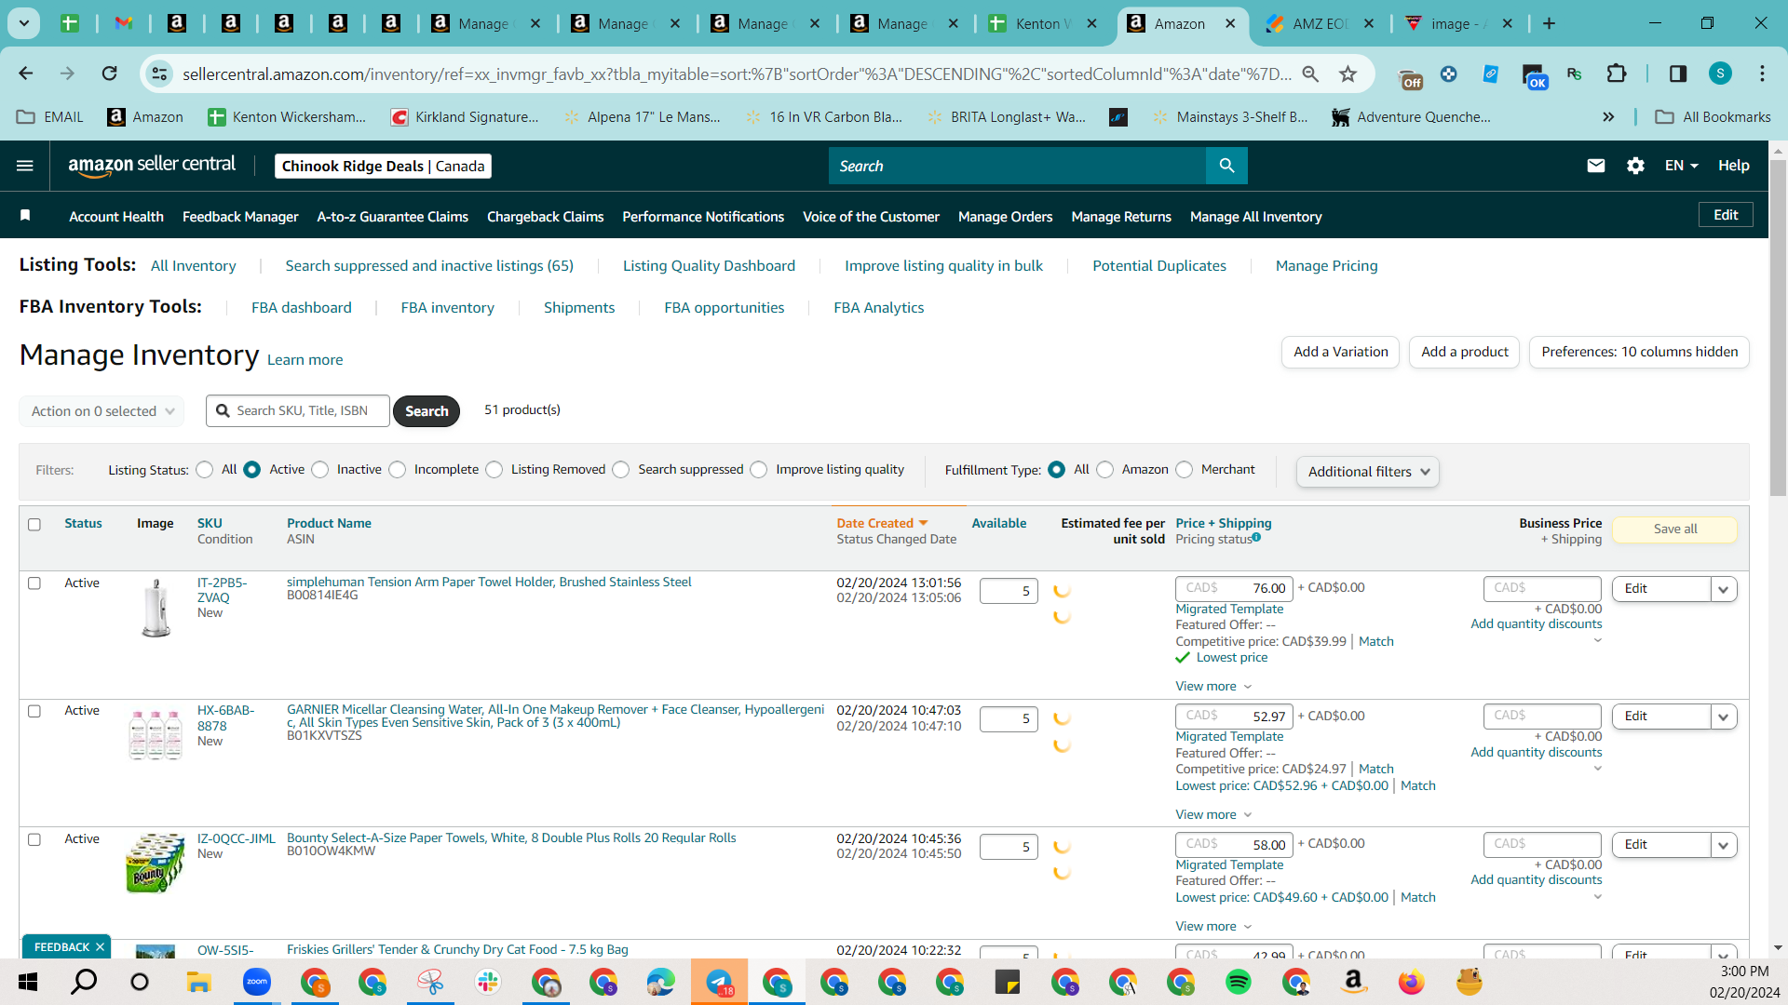Tick the select-all checkbox in table header

pyautogui.click(x=34, y=524)
